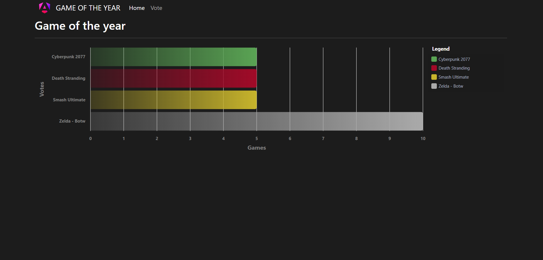
Task: Click the Legend title
Action: (441, 49)
